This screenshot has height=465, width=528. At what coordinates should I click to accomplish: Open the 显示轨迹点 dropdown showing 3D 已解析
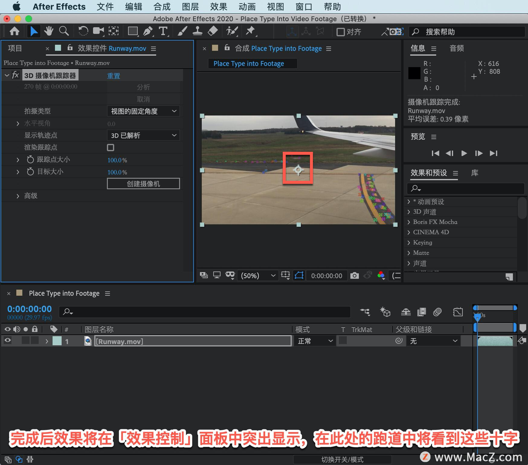click(x=143, y=135)
